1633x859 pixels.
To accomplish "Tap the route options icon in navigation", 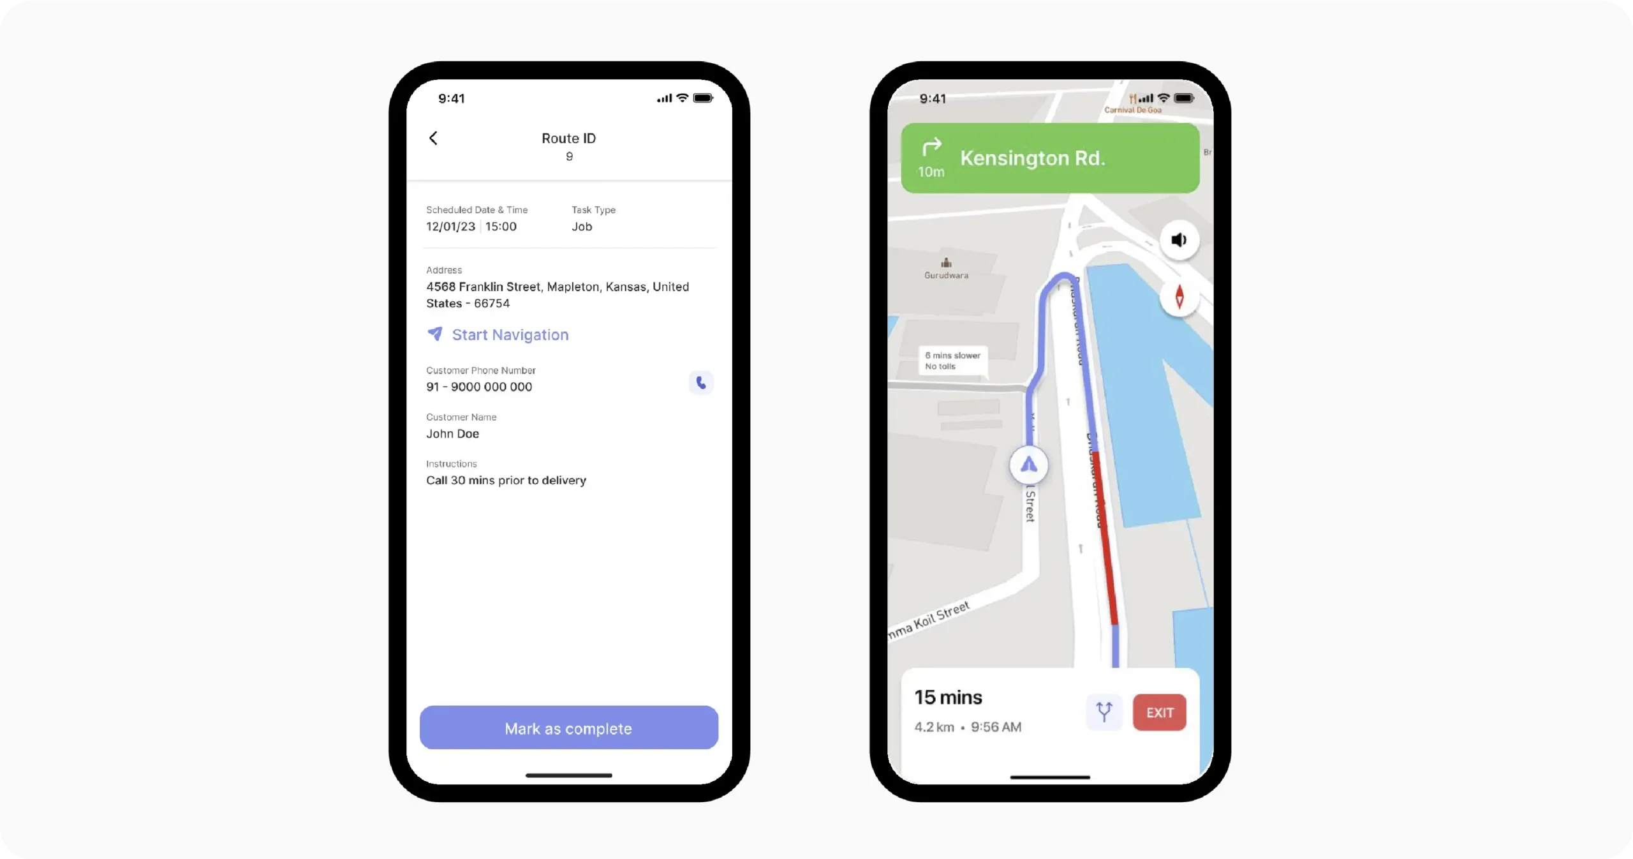I will (1103, 711).
